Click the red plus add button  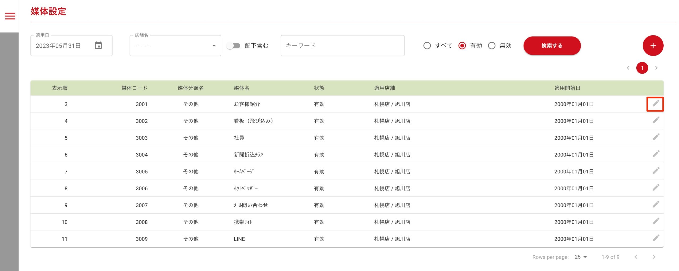coord(653,46)
